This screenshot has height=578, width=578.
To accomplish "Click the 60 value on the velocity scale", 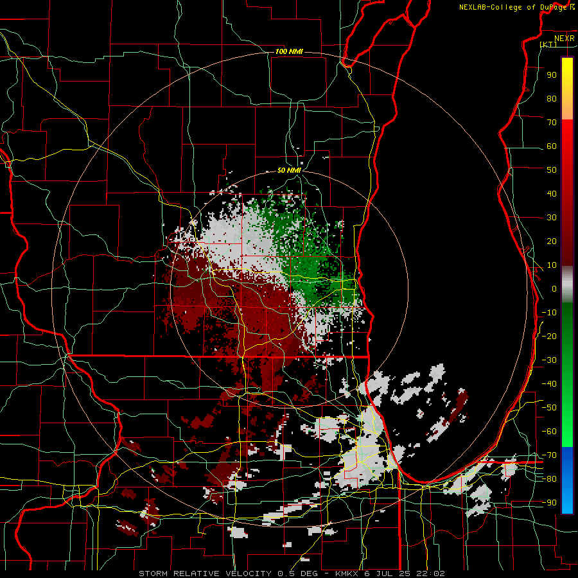I will pos(552,146).
